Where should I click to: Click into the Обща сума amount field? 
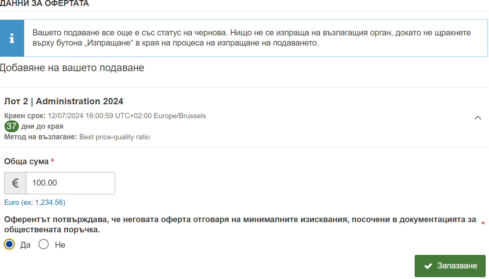coord(71,183)
